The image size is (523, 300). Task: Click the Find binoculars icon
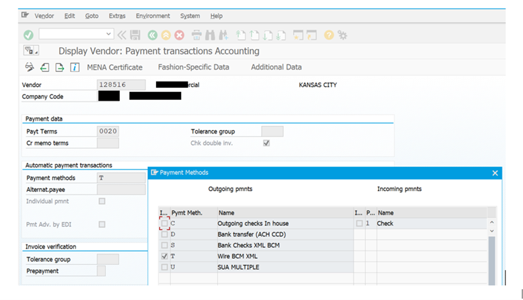click(210, 35)
